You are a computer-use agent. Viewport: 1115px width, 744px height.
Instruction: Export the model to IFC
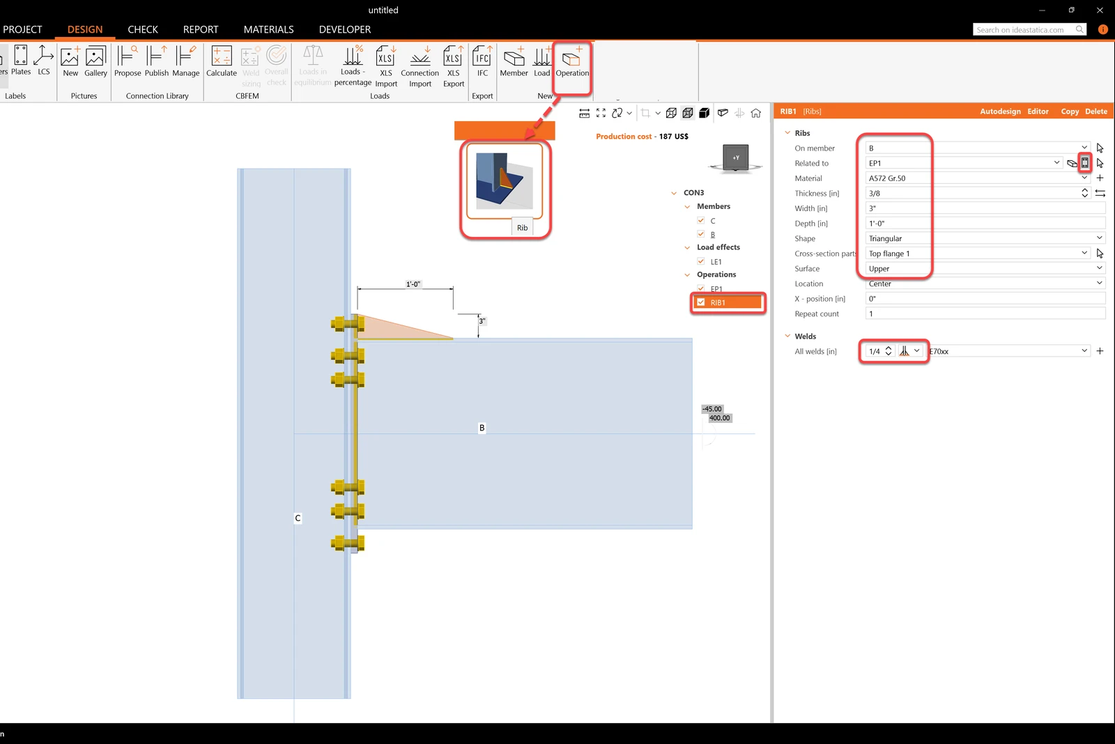click(482, 61)
